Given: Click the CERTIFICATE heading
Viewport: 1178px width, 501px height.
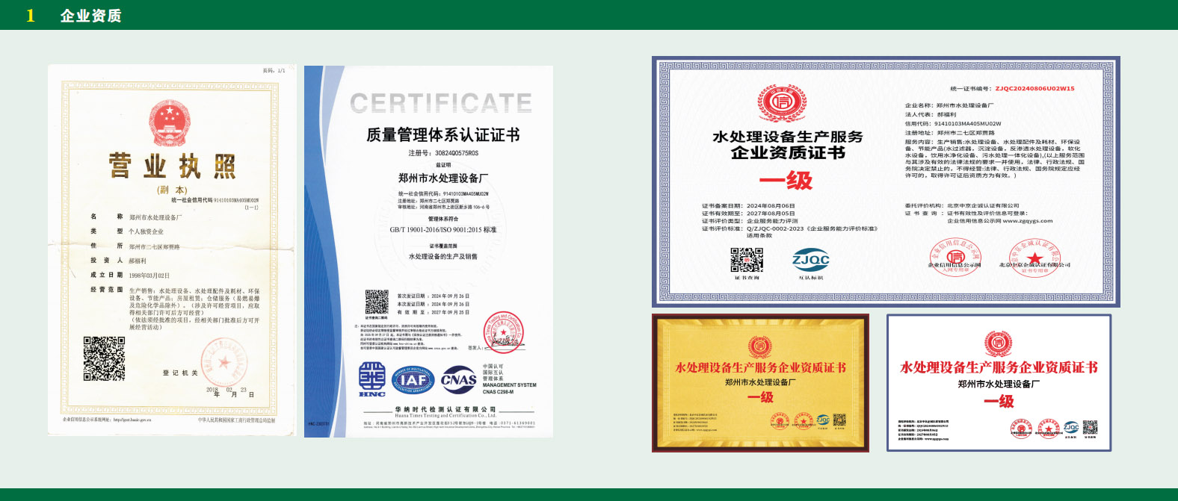Looking at the screenshot, I should pyautogui.click(x=441, y=103).
